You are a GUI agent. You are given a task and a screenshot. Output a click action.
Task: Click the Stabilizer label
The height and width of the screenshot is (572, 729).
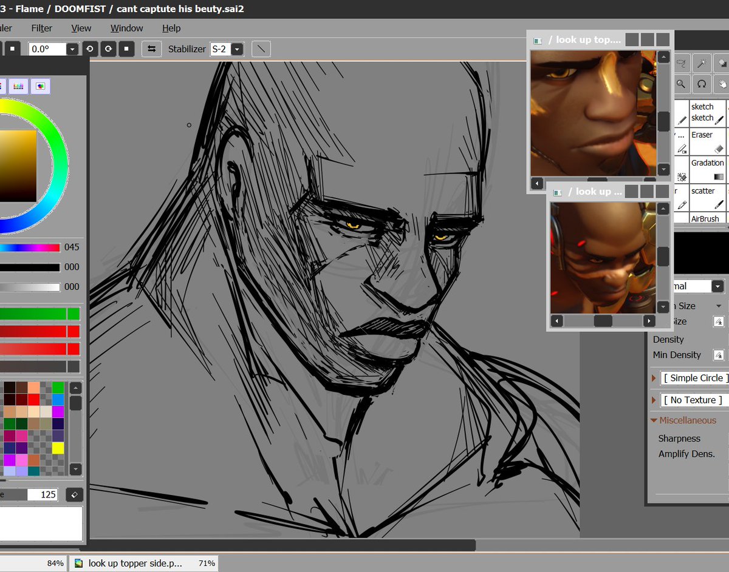point(187,49)
